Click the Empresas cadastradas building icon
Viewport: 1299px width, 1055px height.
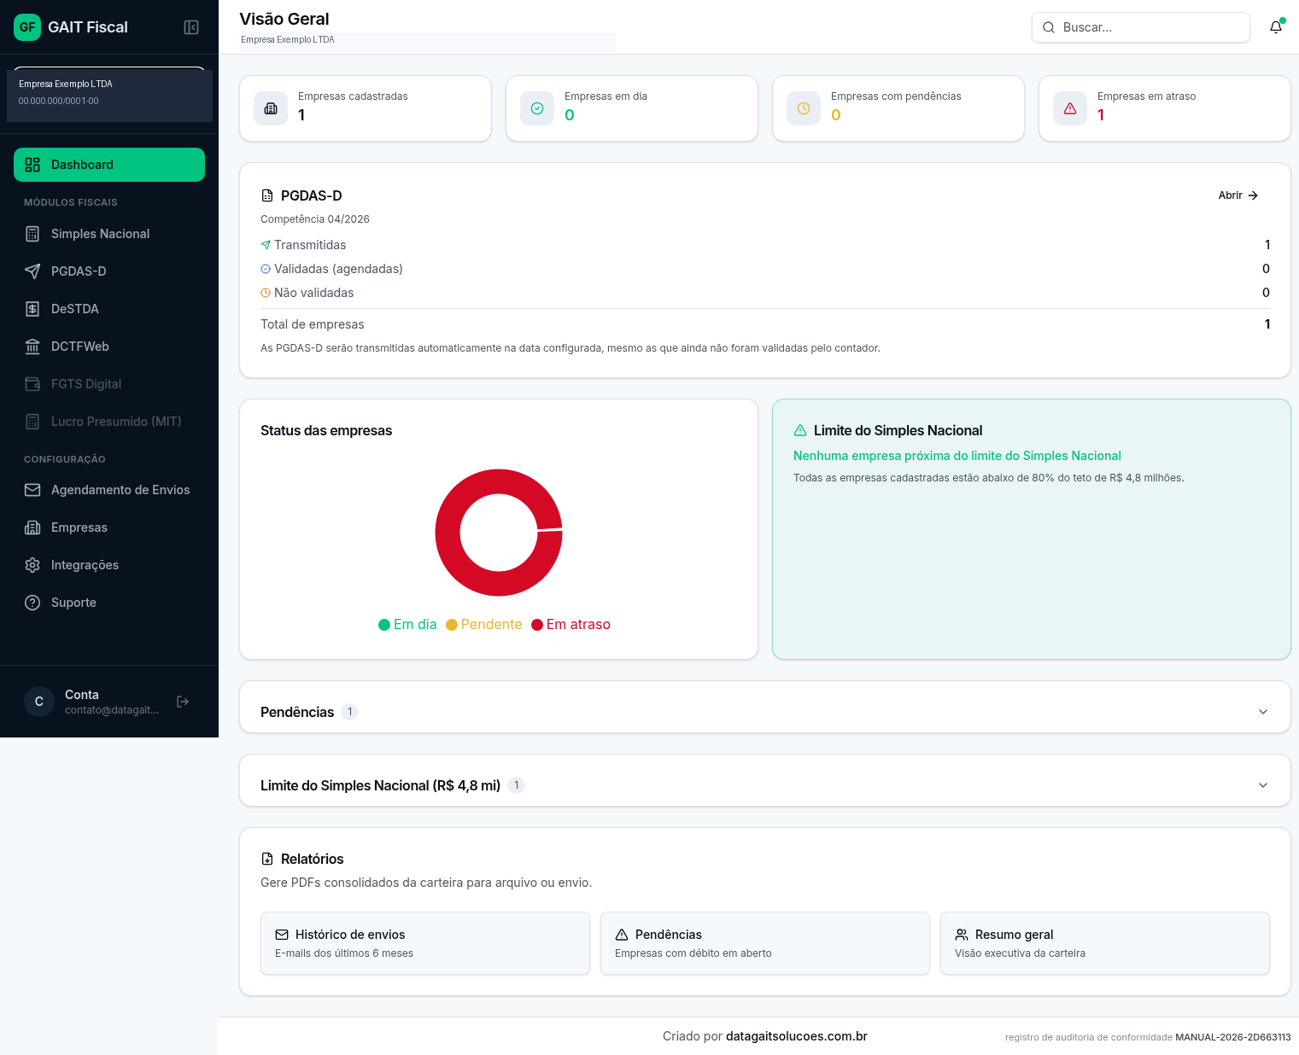(271, 108)
